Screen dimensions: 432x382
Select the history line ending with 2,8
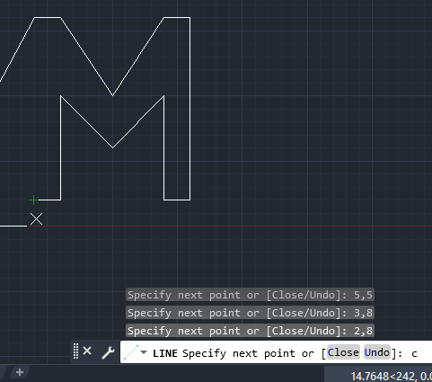[x=250, y=331]
